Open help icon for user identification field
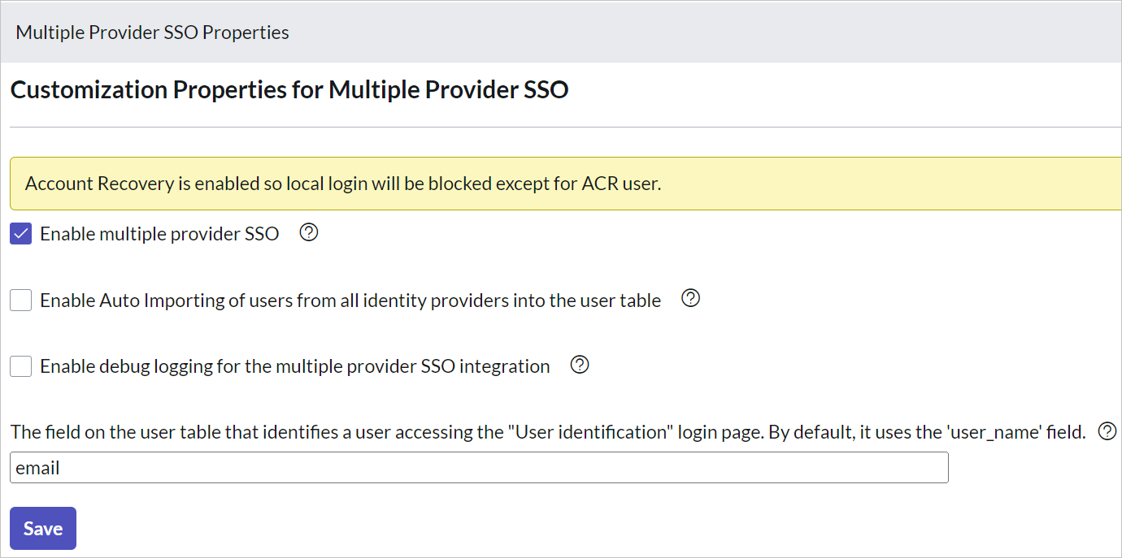 pos(1107,431)
